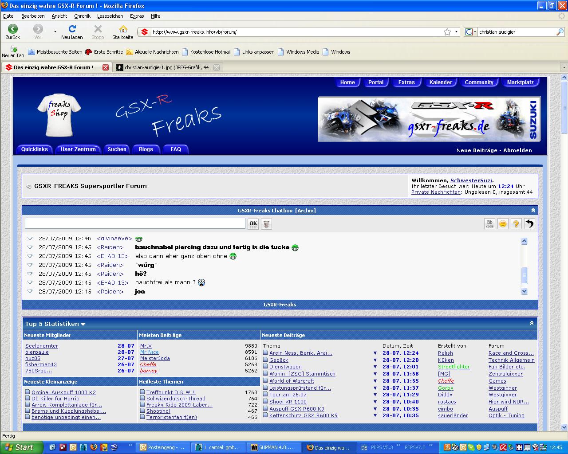Open the Treffpunkt D & W thread
568x454 pixels.
(171, 392)
